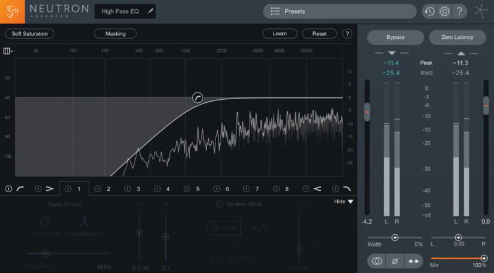Open the spectrum display options dropdown
494x273 pixels.
coord(8,51)
